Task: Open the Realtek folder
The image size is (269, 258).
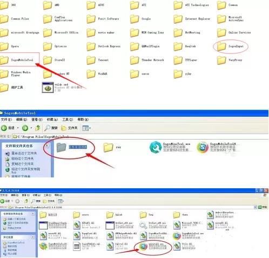Action: click(x=185, y=47)
